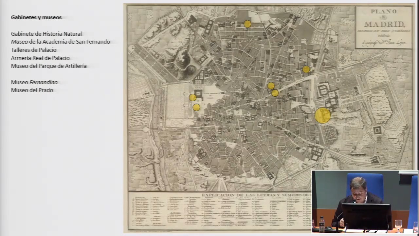Click the largest yellow marker on the map
419x236 pixels.
(322, 116)
